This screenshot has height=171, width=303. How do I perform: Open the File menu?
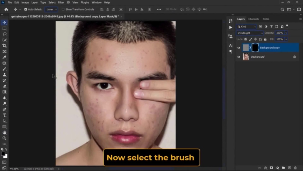pyautogui.click(x=10, y=2)
